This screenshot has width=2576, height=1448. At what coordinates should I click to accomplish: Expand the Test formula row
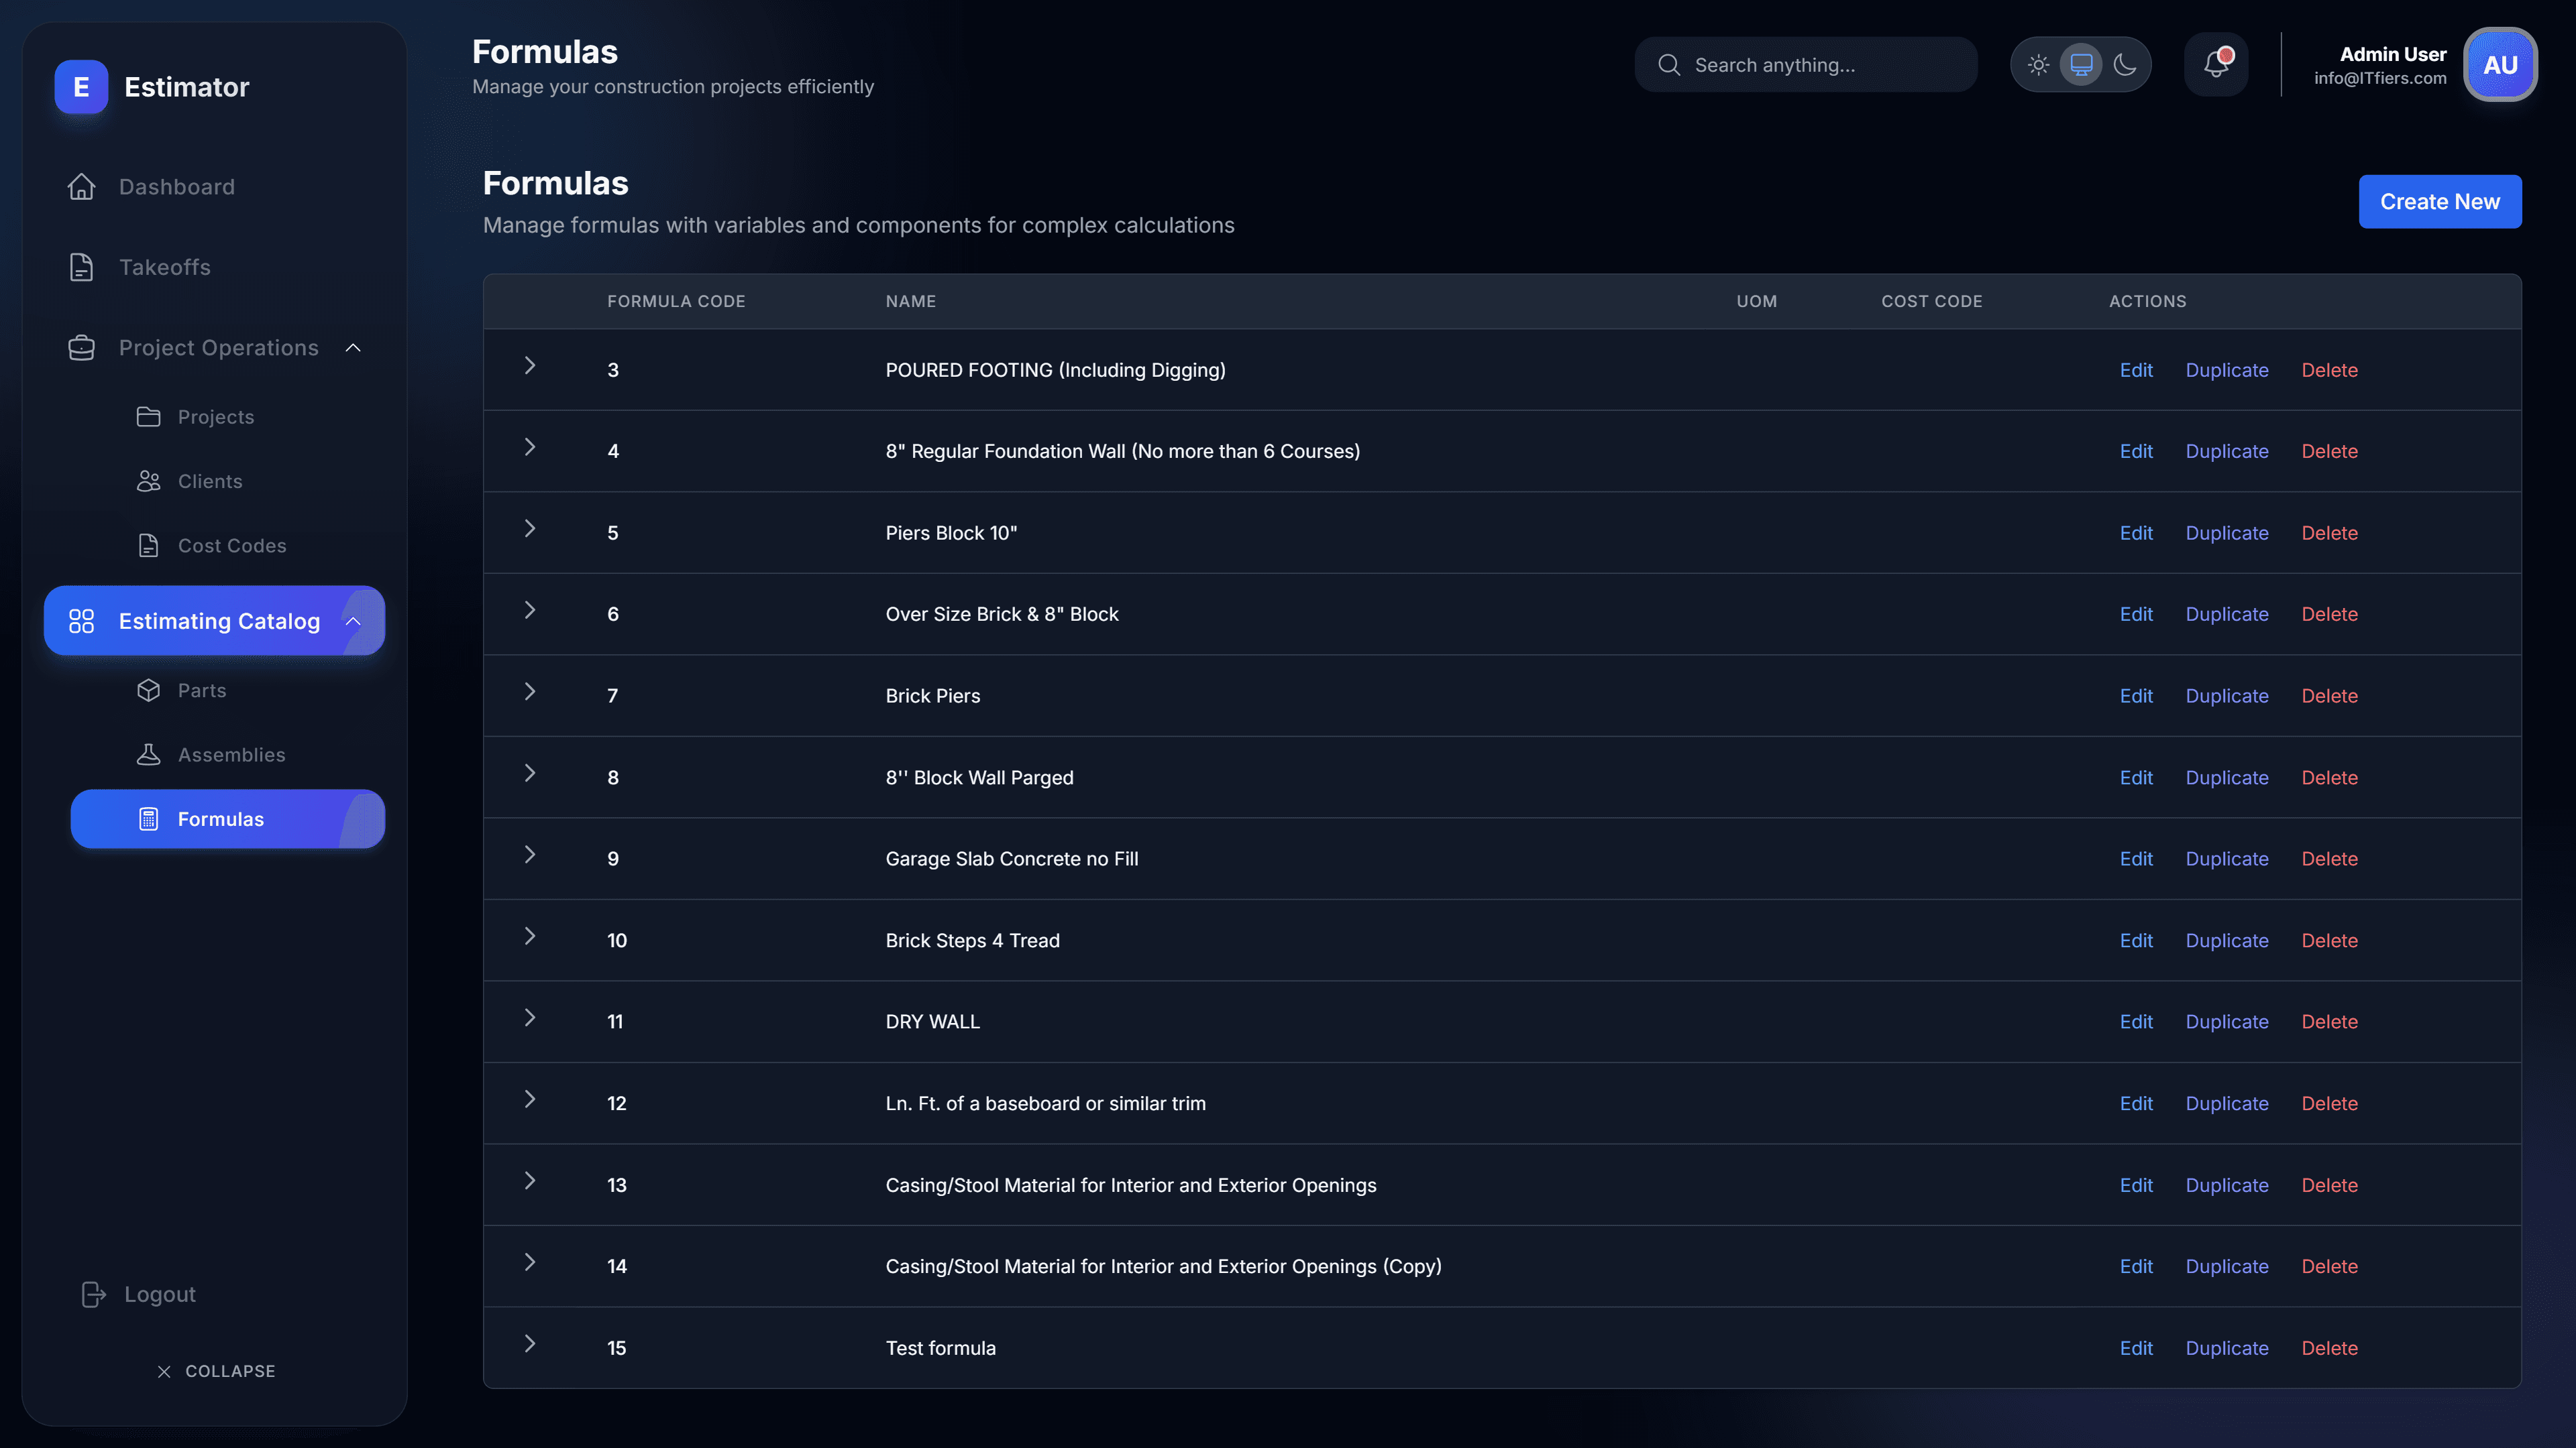[x=530, y=1343]
